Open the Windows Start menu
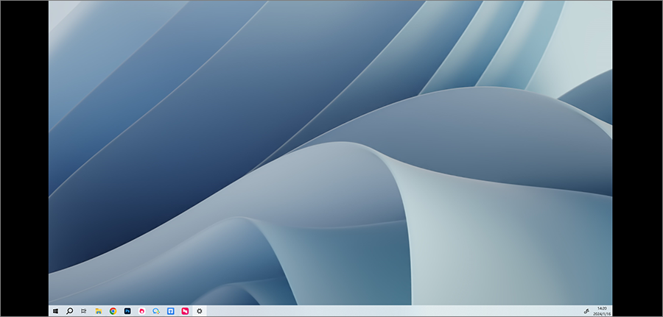The image size is (663, 317). pos(55,311)
